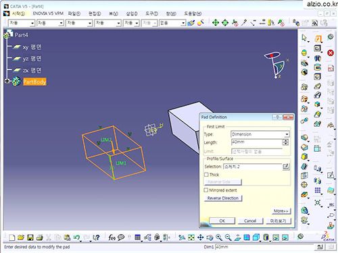The width and height of the screenshot is (338, 253).
Task: Click the More>> button
Action: [281, 211]
